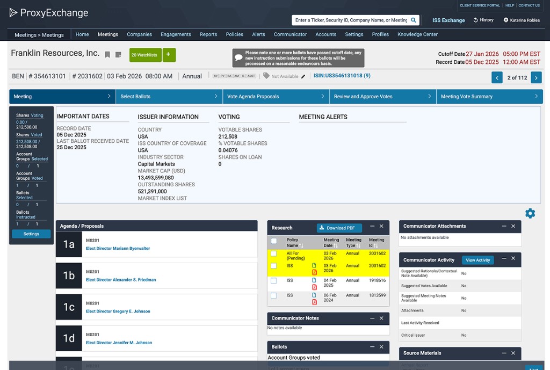Image resolution: width=550 pixels, height=370 pixels.
Task: Check the ISS 04 Feb 2025 row checkbox
Action: click(x=273, y=280)
